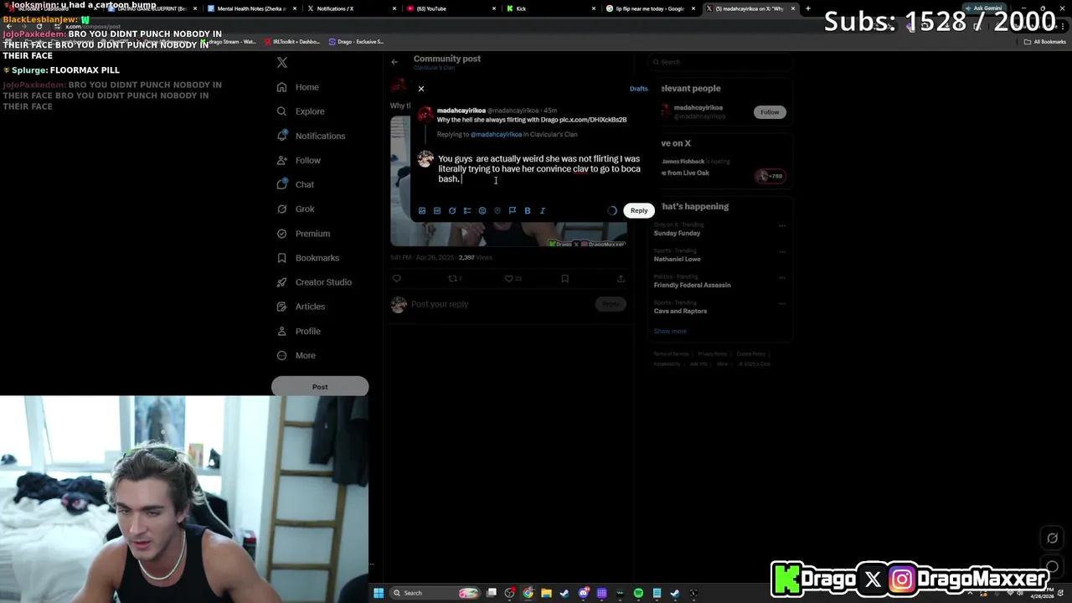Open Bookmarks in X sidebar
The width and height of the screenshot is (1072, 603).
pyautogui.click(x=307, y=258)
